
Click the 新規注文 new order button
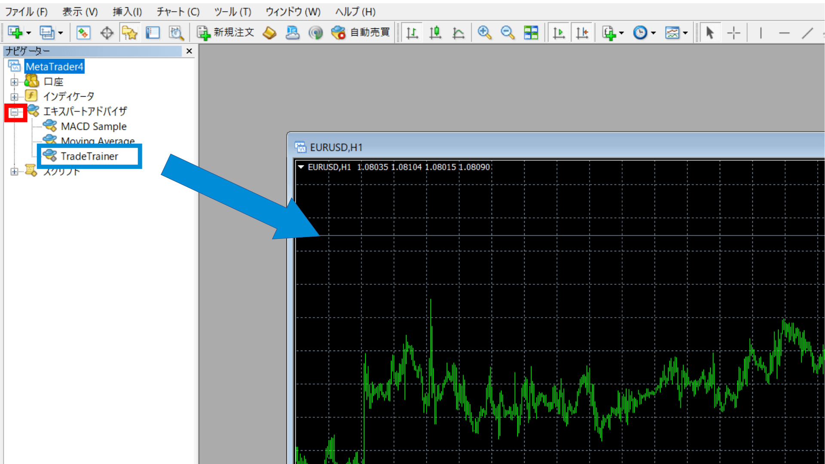pyautogui.click(x=226, y=33)
